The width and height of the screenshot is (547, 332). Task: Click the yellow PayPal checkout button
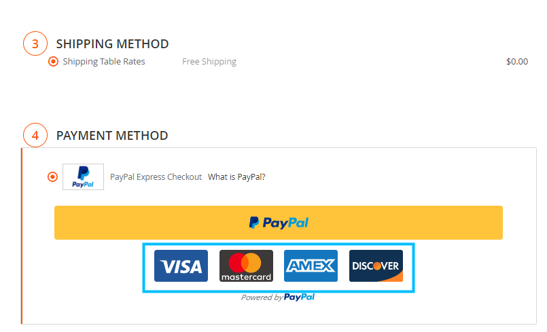point(279,223)
